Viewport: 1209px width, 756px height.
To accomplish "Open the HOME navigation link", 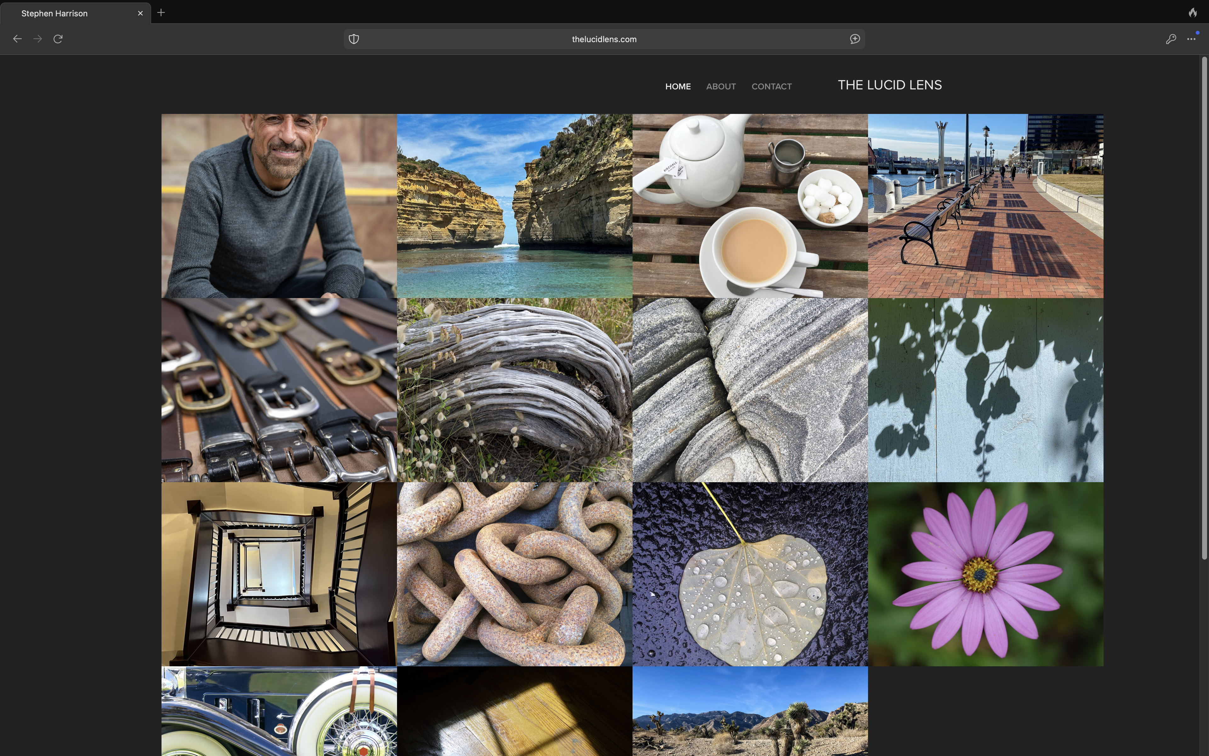I will coord(678,87).
